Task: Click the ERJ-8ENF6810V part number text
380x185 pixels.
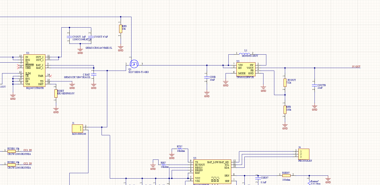Action: (x=66, y=94)
